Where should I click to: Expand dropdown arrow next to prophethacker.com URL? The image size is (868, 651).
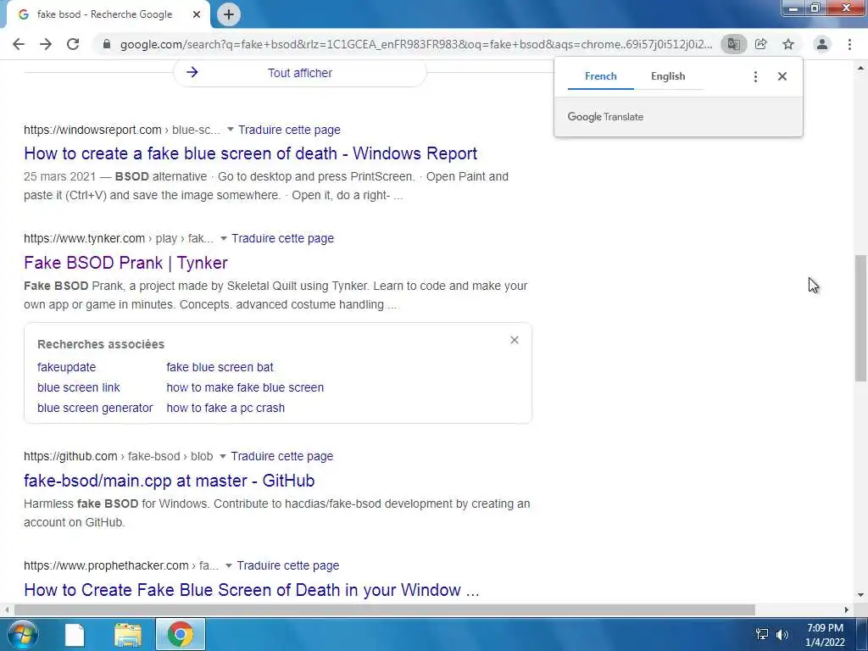(x=229, y=565)
